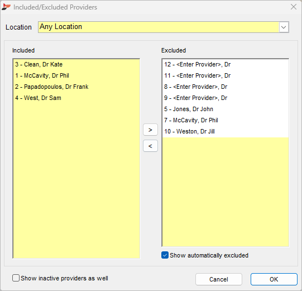The height and width of the screenshot is (291, 302).
Task: Select 7 - McCavity, Dr Phil in Excluded
Action: [226, 120]
